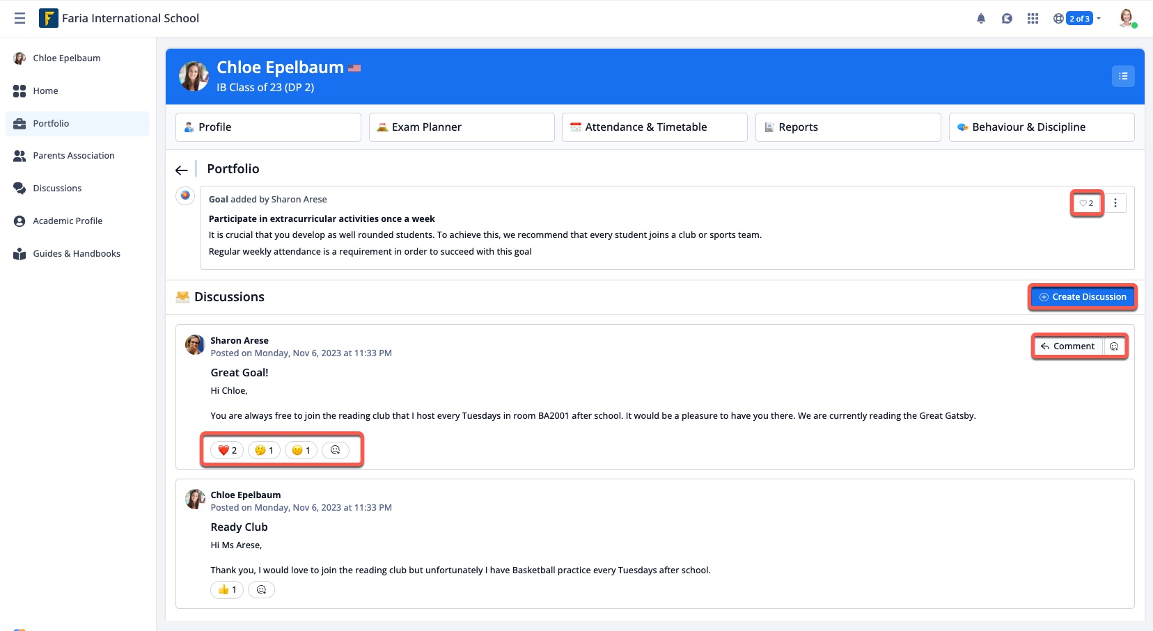
Task: Open the messages icon in the top bar
Action: (x=1007, y=18)
